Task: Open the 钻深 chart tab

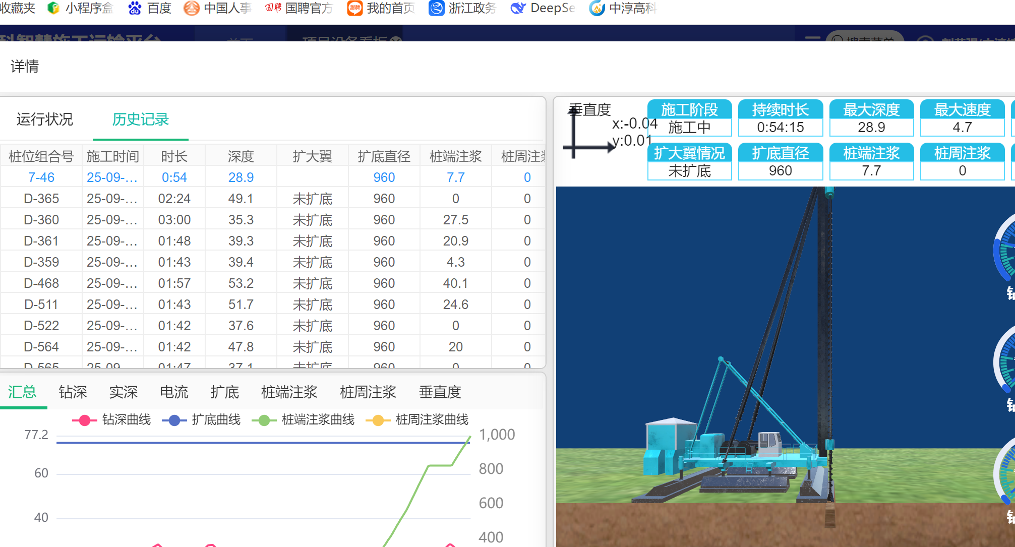Action: click(73, 392)
